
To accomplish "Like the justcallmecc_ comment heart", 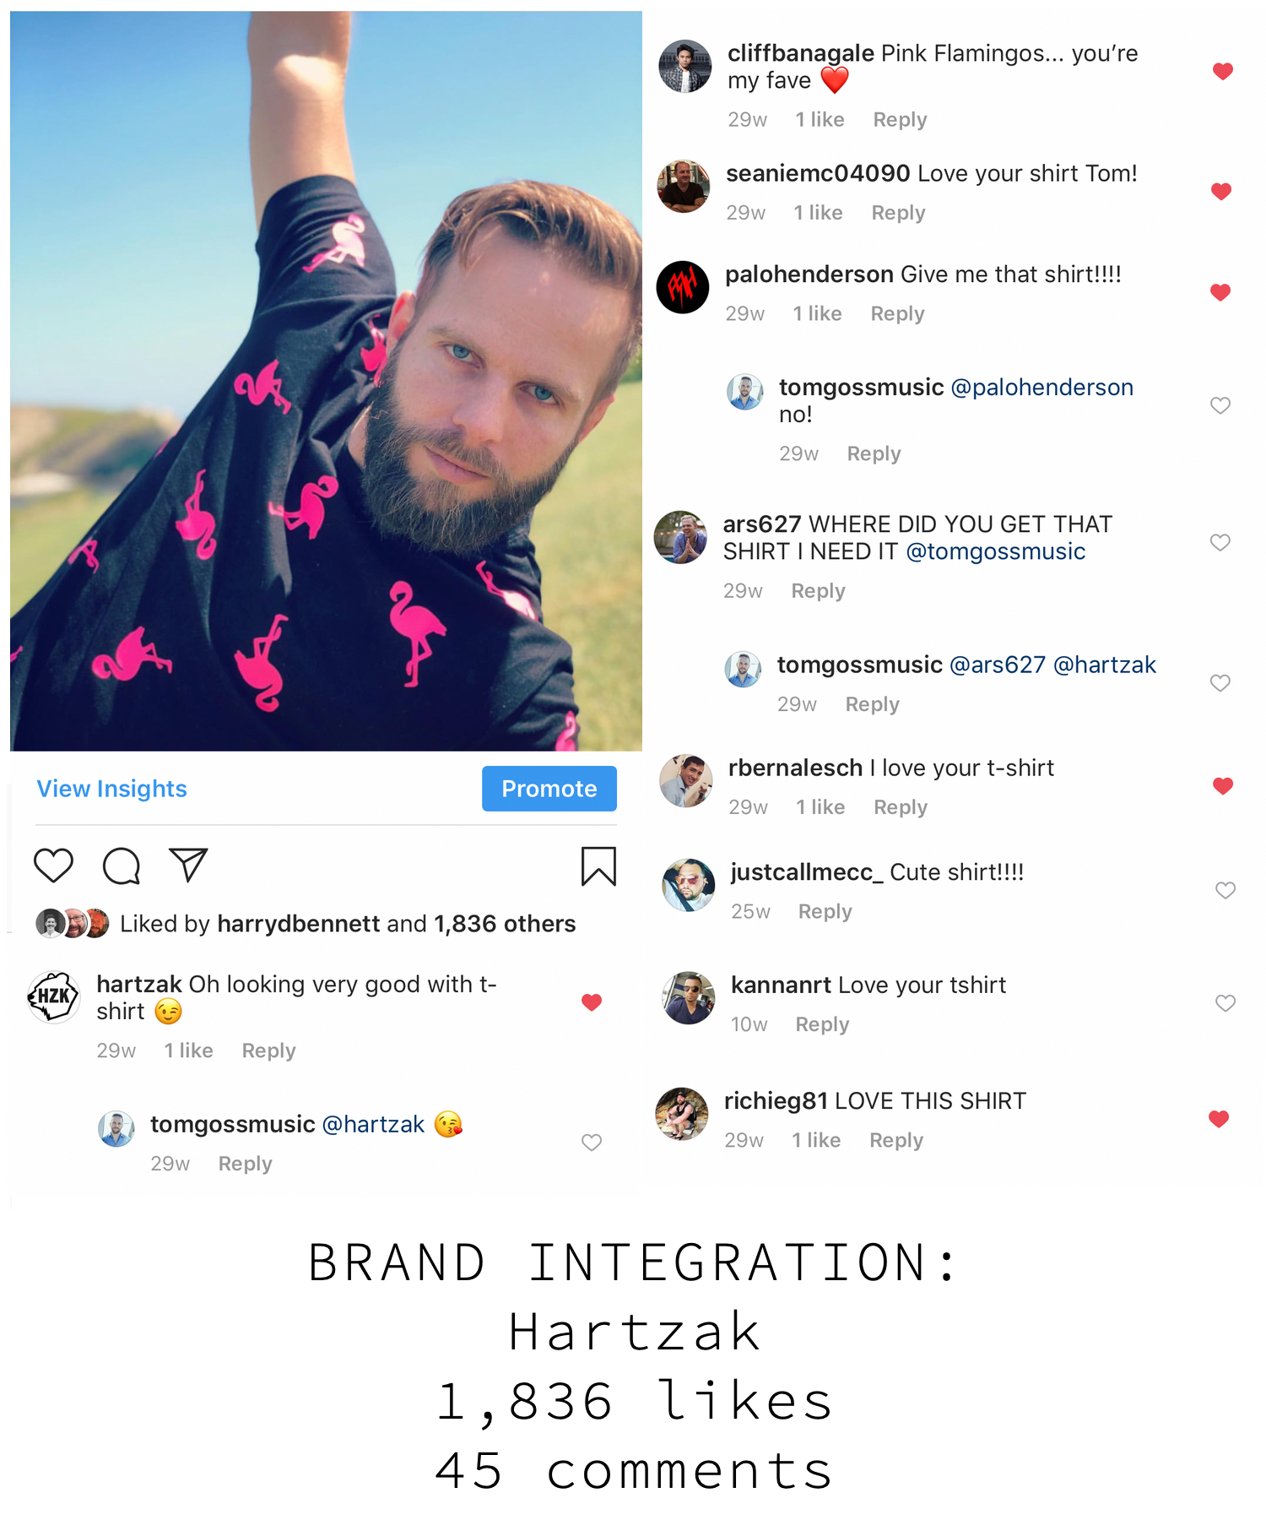I will coord(1225,890).
